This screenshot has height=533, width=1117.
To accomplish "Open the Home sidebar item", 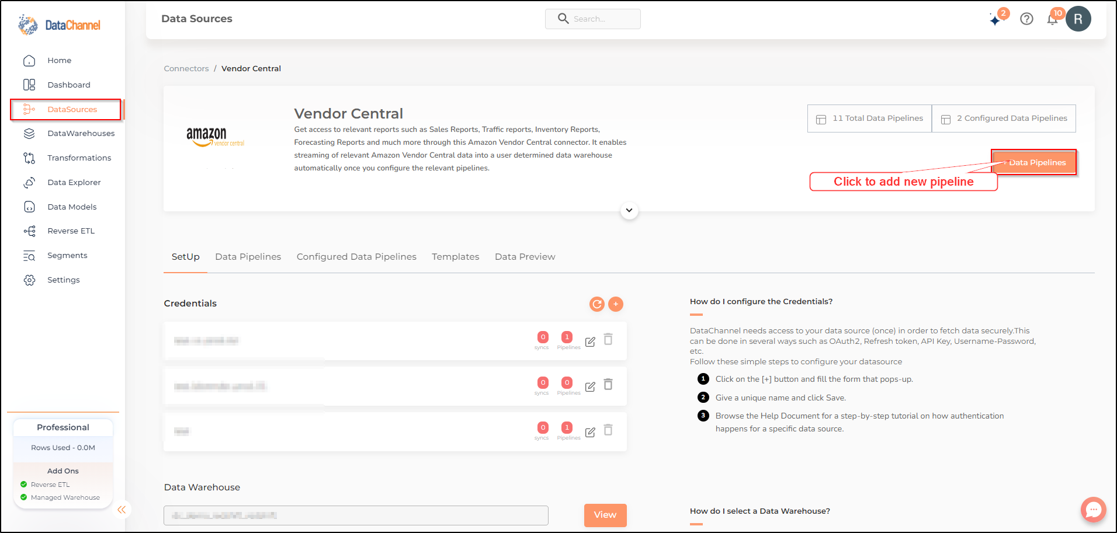I will [x=59, y=61].
